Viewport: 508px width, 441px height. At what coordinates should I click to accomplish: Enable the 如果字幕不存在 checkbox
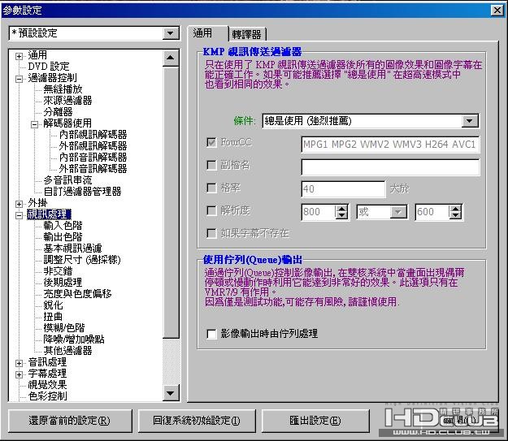pos(211,233)
